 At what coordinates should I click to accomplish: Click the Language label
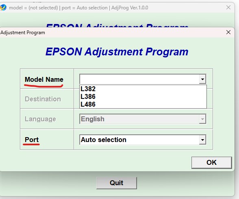coord(40,119)
